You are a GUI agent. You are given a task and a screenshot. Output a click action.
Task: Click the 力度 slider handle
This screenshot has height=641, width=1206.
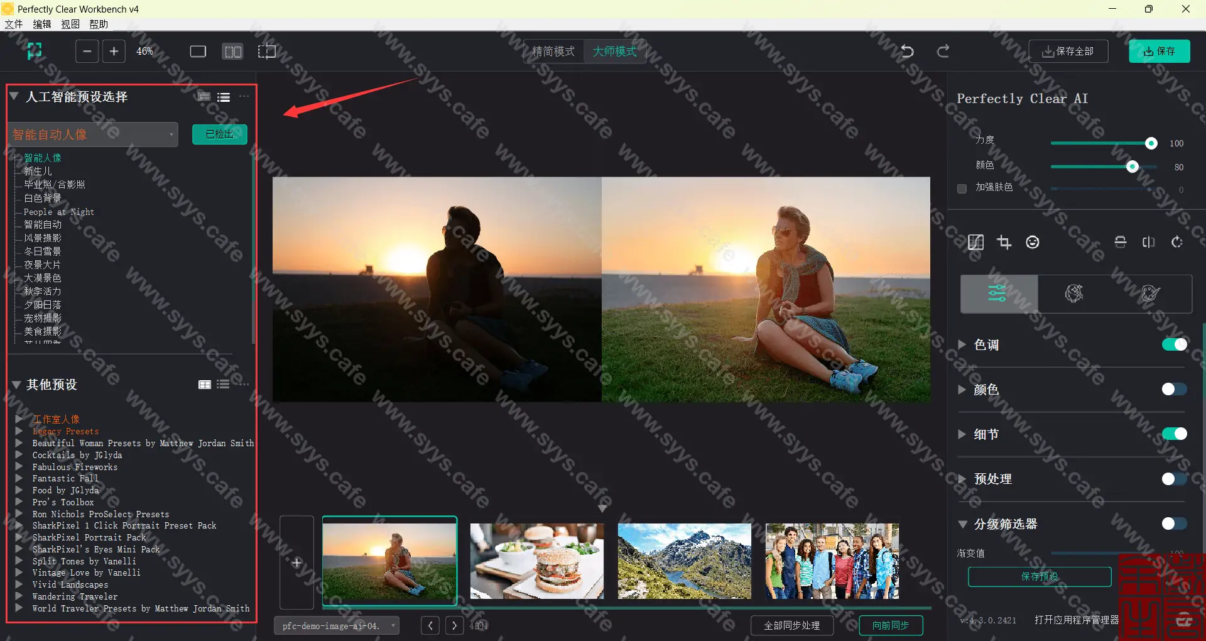tap(1151, 143)
